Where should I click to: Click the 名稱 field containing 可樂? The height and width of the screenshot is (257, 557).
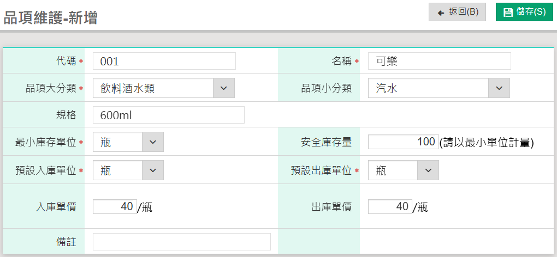tap(439, 62)
